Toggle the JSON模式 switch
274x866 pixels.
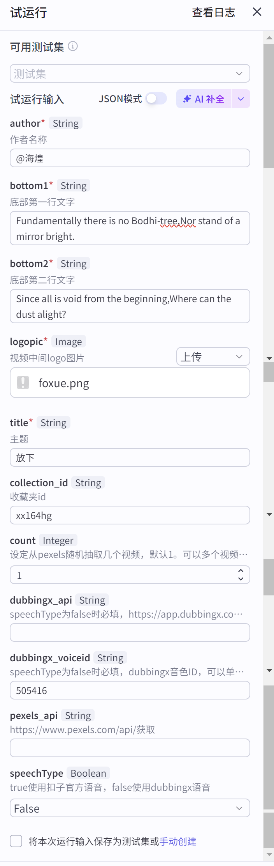click(156, 99)
